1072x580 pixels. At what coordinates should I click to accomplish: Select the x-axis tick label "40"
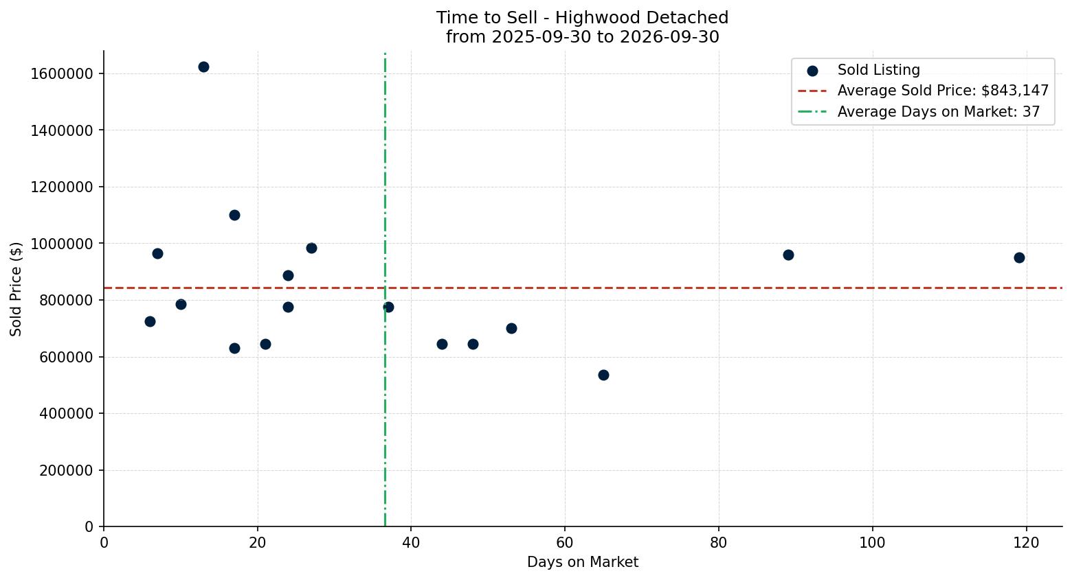click(x=411, y=542)
